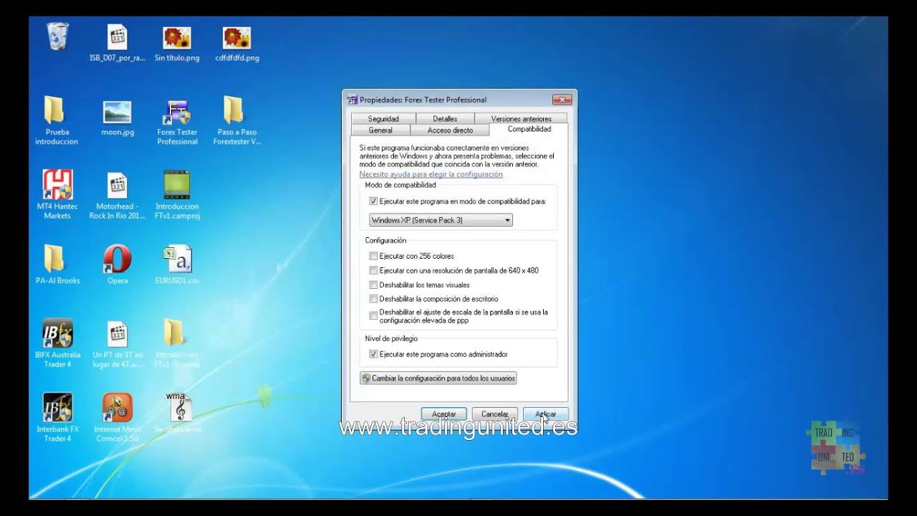The height and width of the screenshot is (516, 917).
Task: Select the Sin título.png image icon
Action: (x=177, y=37)
